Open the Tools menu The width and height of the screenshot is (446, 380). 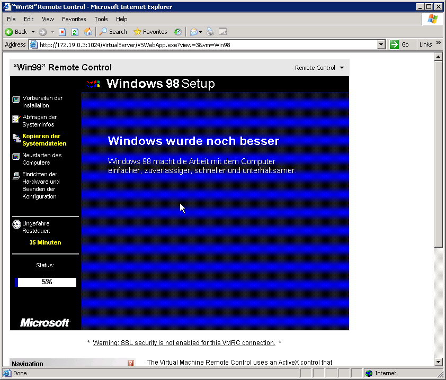pos(101,19)
